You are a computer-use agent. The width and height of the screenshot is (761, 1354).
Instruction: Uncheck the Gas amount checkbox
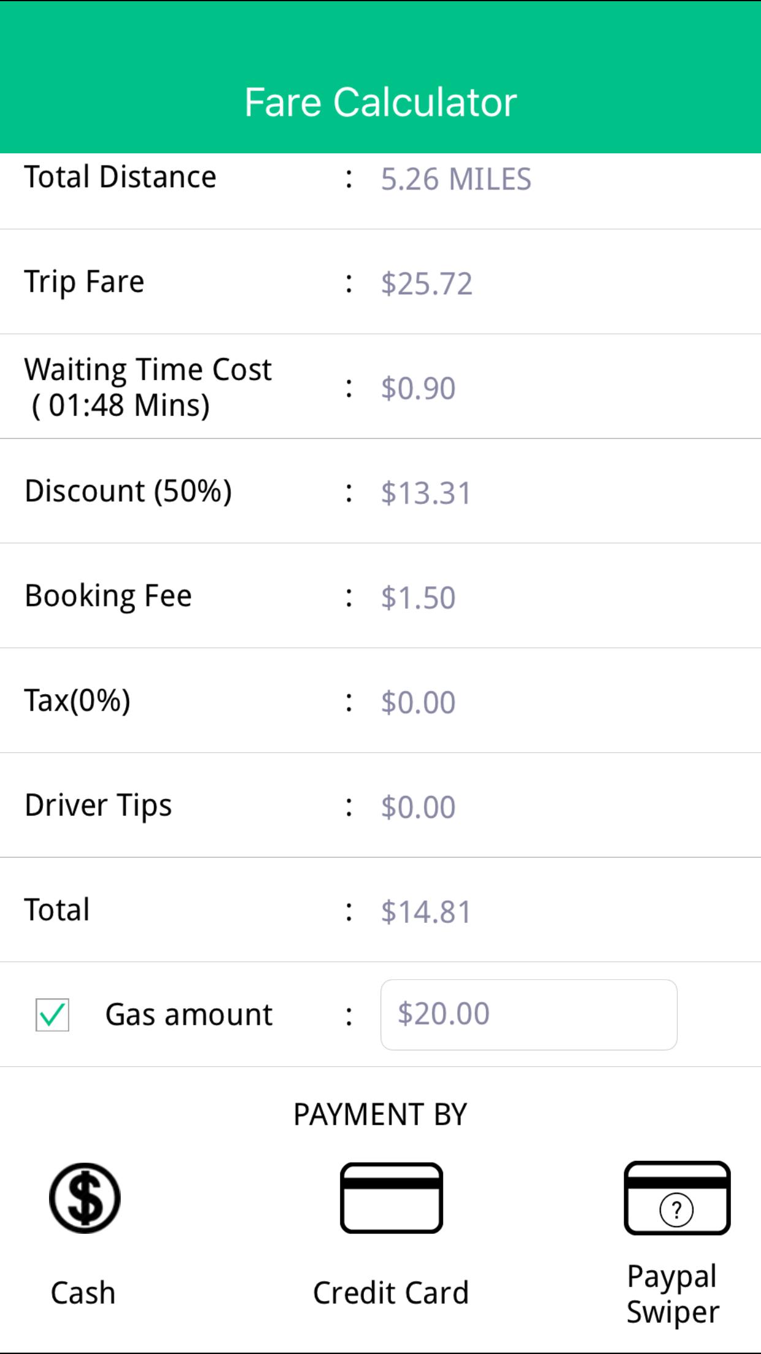click(52, 1015)
